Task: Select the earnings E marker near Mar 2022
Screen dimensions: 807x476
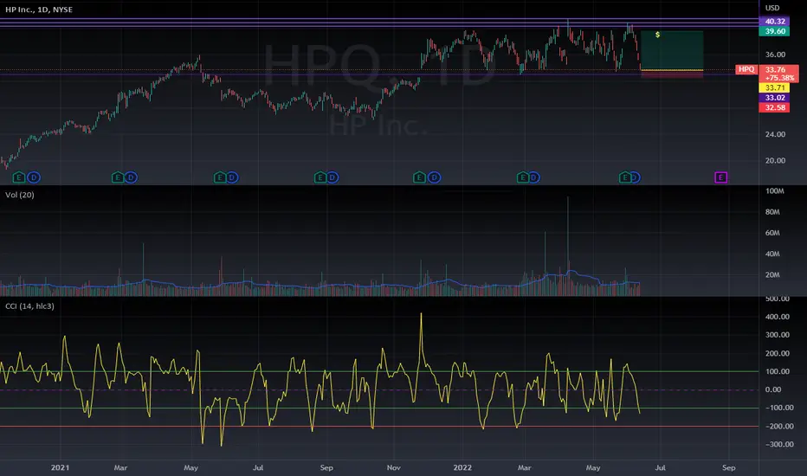Action: 523,177
